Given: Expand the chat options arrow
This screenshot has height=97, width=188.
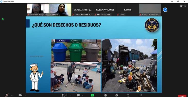Looking at the screenshot, I should point(83,95).
